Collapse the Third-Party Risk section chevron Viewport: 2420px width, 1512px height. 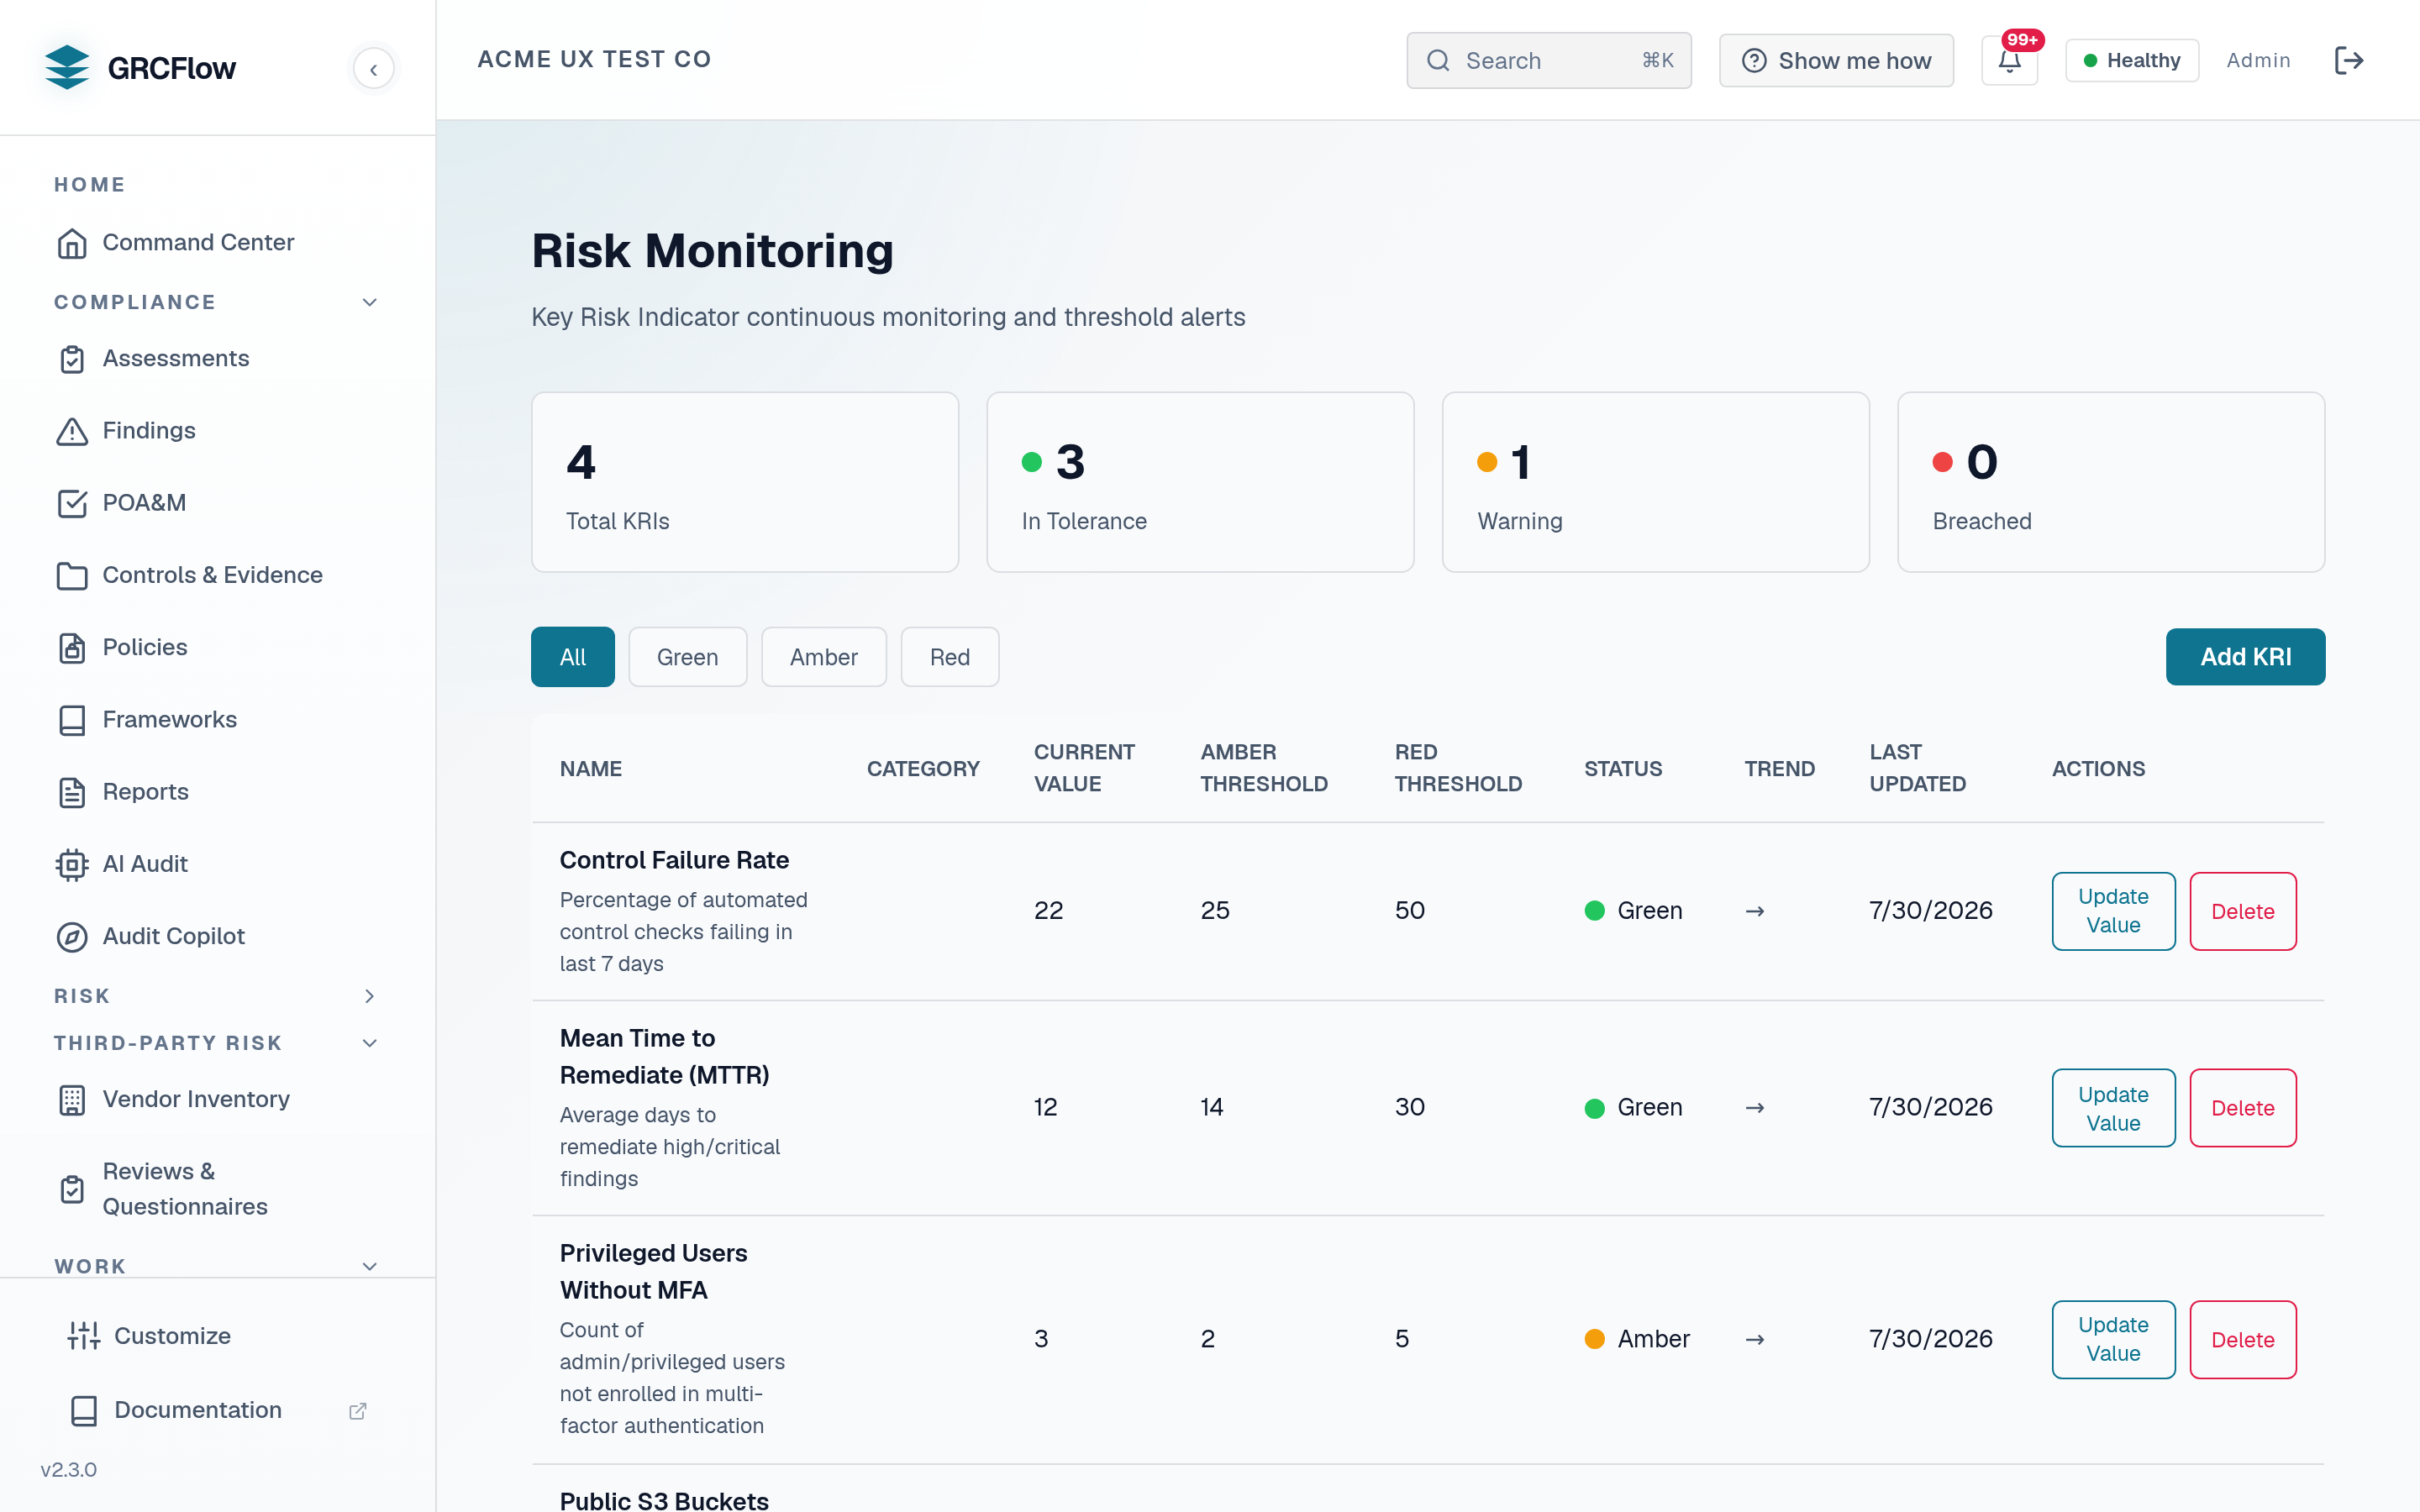[370, 1043]
